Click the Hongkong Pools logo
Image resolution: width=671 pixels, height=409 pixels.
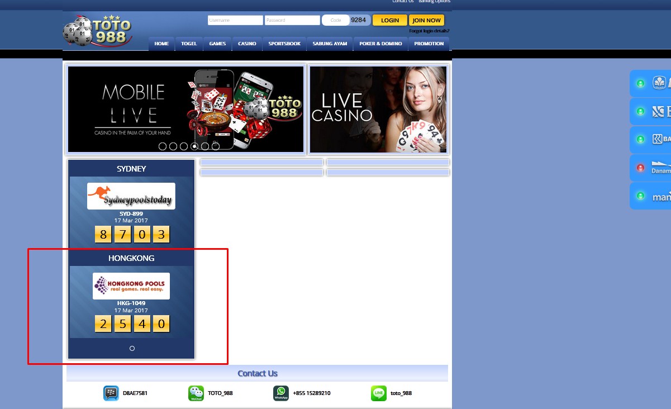pos(131,286)
